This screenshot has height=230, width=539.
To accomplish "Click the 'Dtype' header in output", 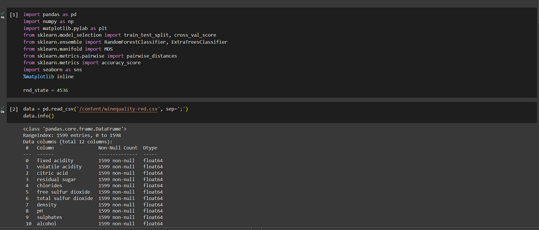I will click(150, 148).
